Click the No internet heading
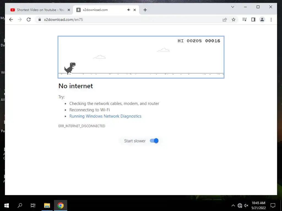Screen dimensions: 282x211 tap(76, 86)
